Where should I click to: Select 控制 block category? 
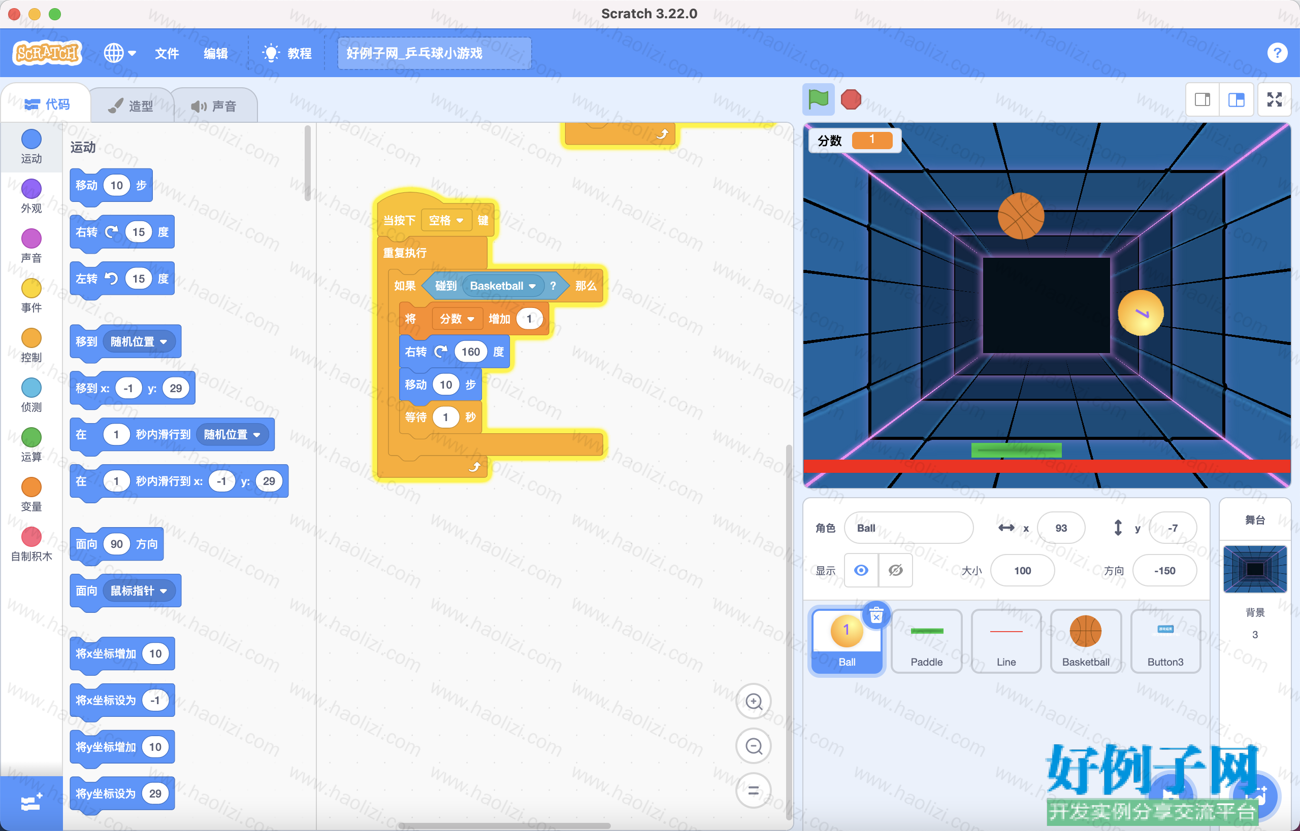tap(31, 345)
